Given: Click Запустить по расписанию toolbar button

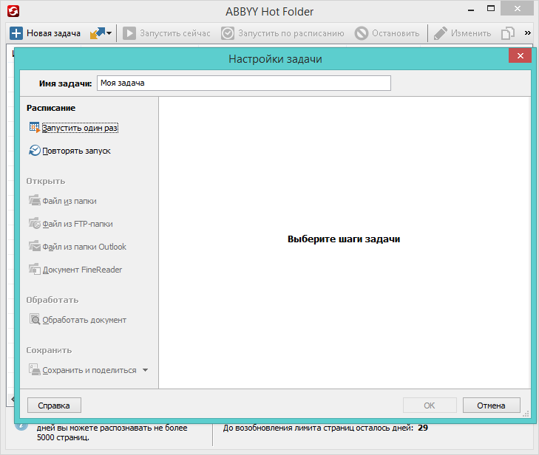Looking at the screenshot, I should pos(282,33).
